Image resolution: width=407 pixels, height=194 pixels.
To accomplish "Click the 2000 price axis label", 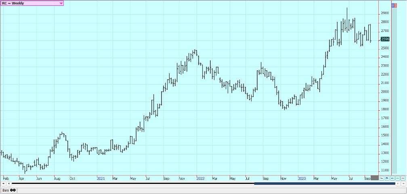I will tap(385, 92).
